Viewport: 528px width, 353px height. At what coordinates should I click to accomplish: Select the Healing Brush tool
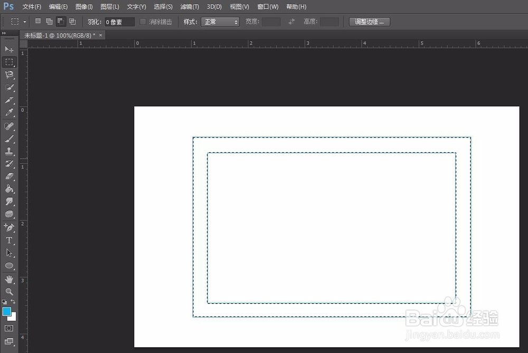pyautogui.click(x=9, y=126)
